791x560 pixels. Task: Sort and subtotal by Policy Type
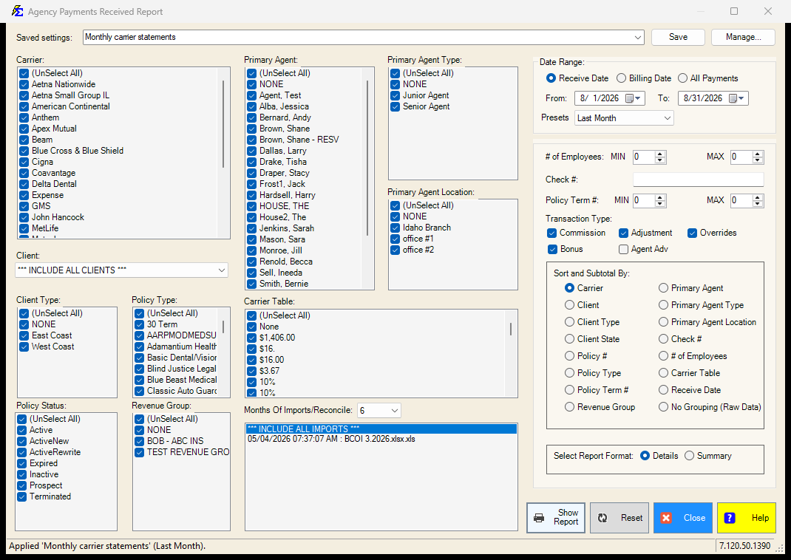(569, 373)
